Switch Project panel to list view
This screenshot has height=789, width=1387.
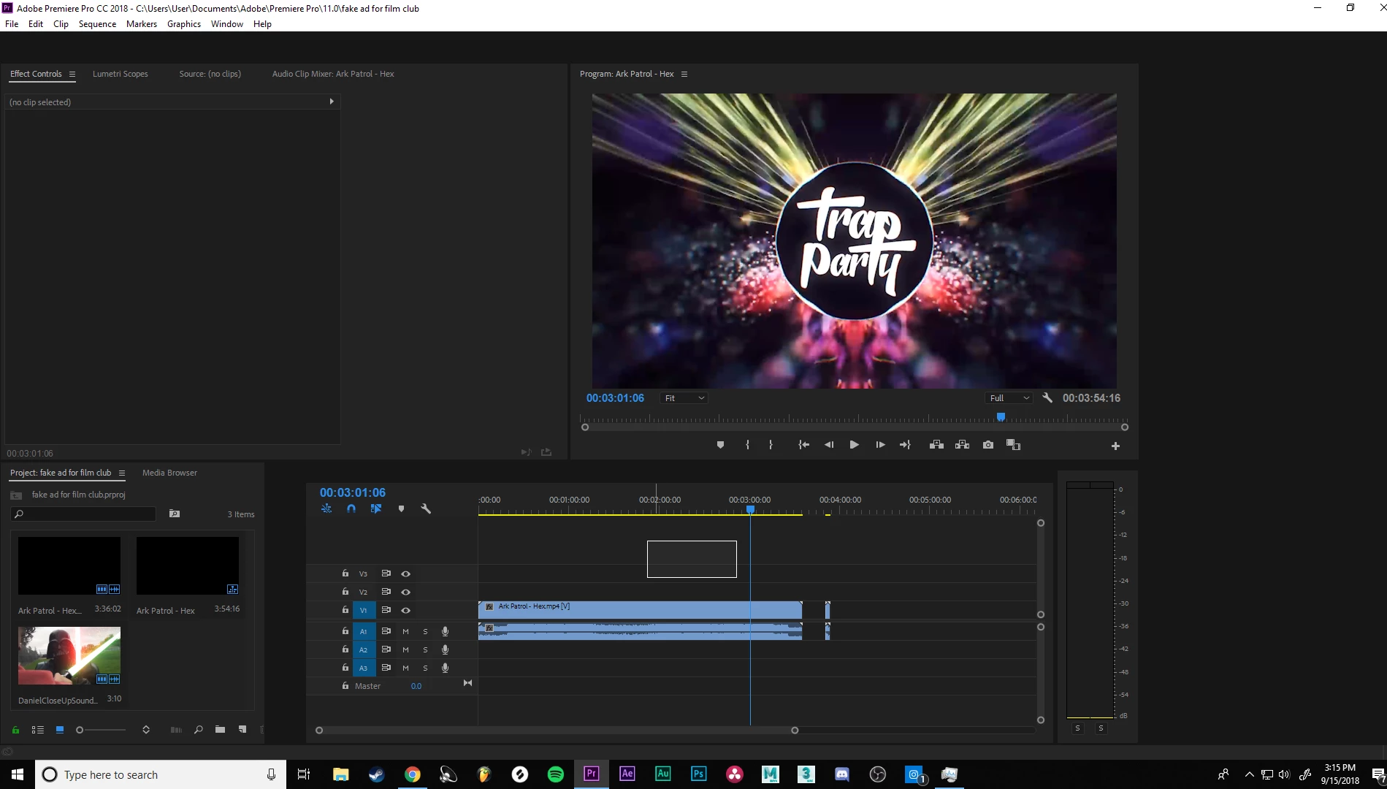(x=38, y=730)
